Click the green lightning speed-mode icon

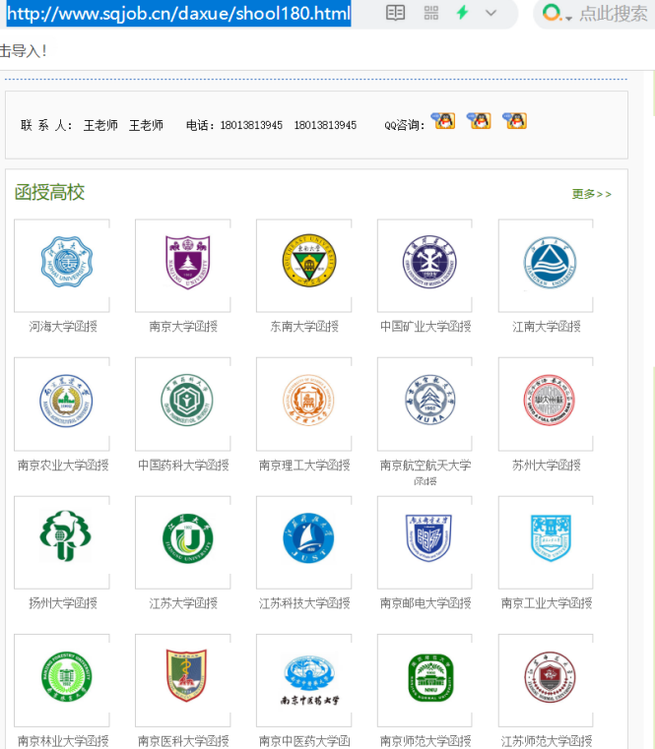(x=462, y=13)
